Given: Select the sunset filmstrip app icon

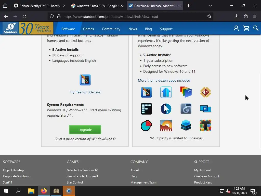Looking at the screenshot, I should pos(166,125).
